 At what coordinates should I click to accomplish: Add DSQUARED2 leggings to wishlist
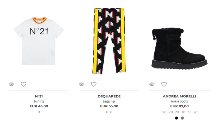pyautogui.click(x=94, y=84)
